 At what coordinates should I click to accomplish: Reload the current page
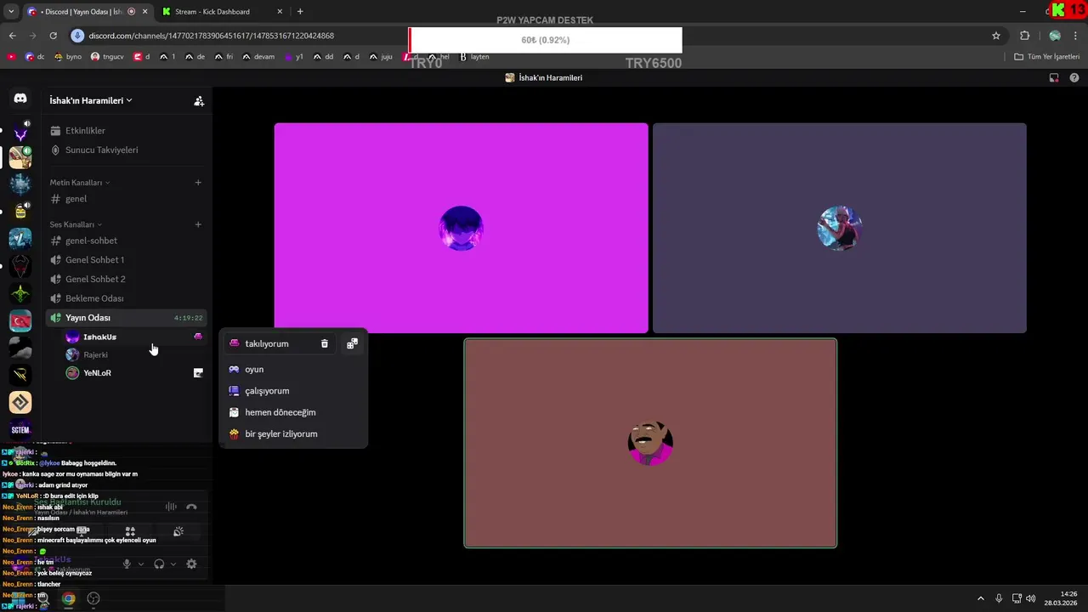coord(53,36)
